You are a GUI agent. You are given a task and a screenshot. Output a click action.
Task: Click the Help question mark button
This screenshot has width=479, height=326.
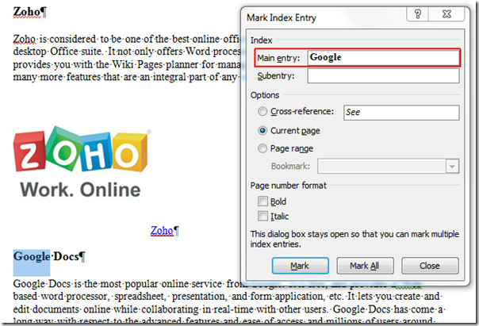(418, 13)
